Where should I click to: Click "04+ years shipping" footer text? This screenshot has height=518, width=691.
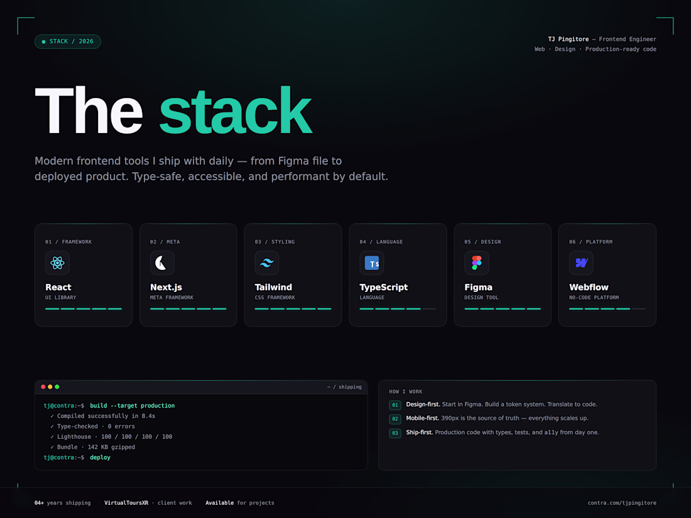tap(63, 502)
